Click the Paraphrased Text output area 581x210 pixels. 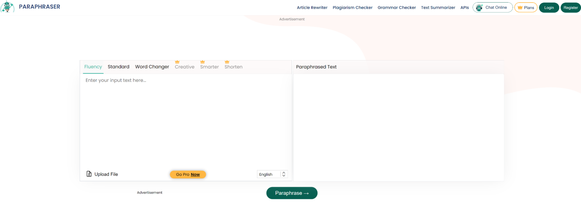398,128
